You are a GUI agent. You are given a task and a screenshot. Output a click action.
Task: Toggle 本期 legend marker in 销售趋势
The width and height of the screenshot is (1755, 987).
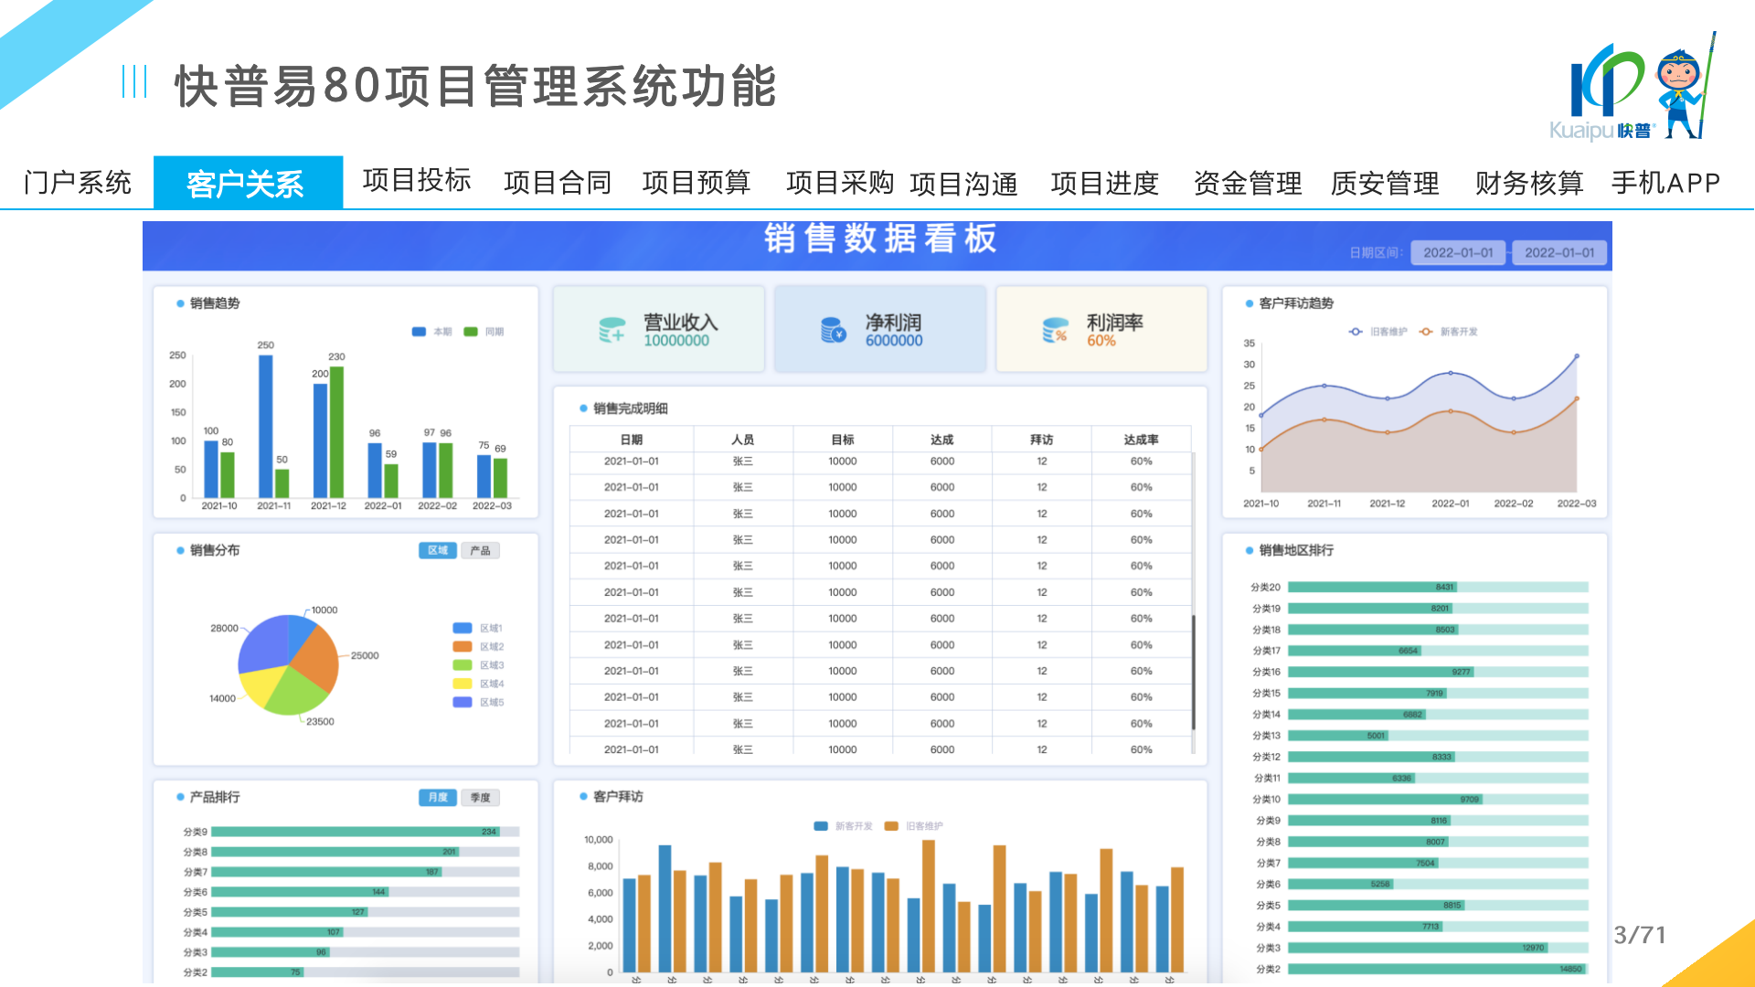420,332
